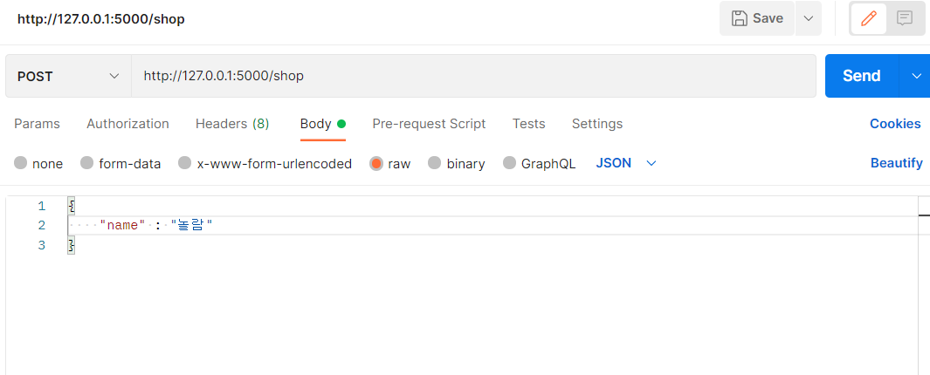The height and width of the screenshot is (375, 930).
Task: Switch to the Params tab
Action: 37,124
